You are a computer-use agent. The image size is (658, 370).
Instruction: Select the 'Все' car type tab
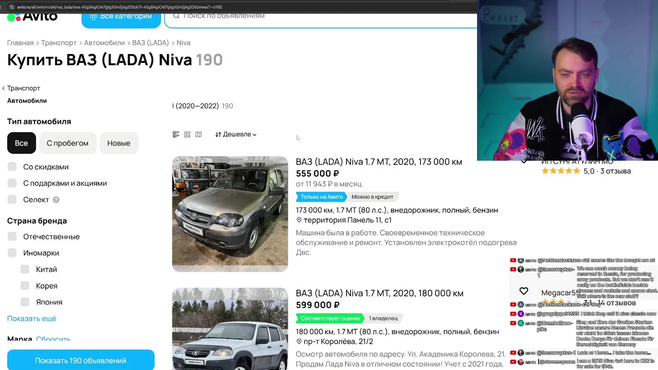(x=22, y=143)
